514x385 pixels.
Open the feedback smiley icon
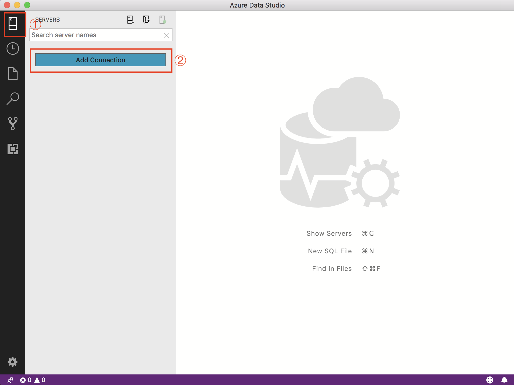pyautogui.click(x=490, y=380)
